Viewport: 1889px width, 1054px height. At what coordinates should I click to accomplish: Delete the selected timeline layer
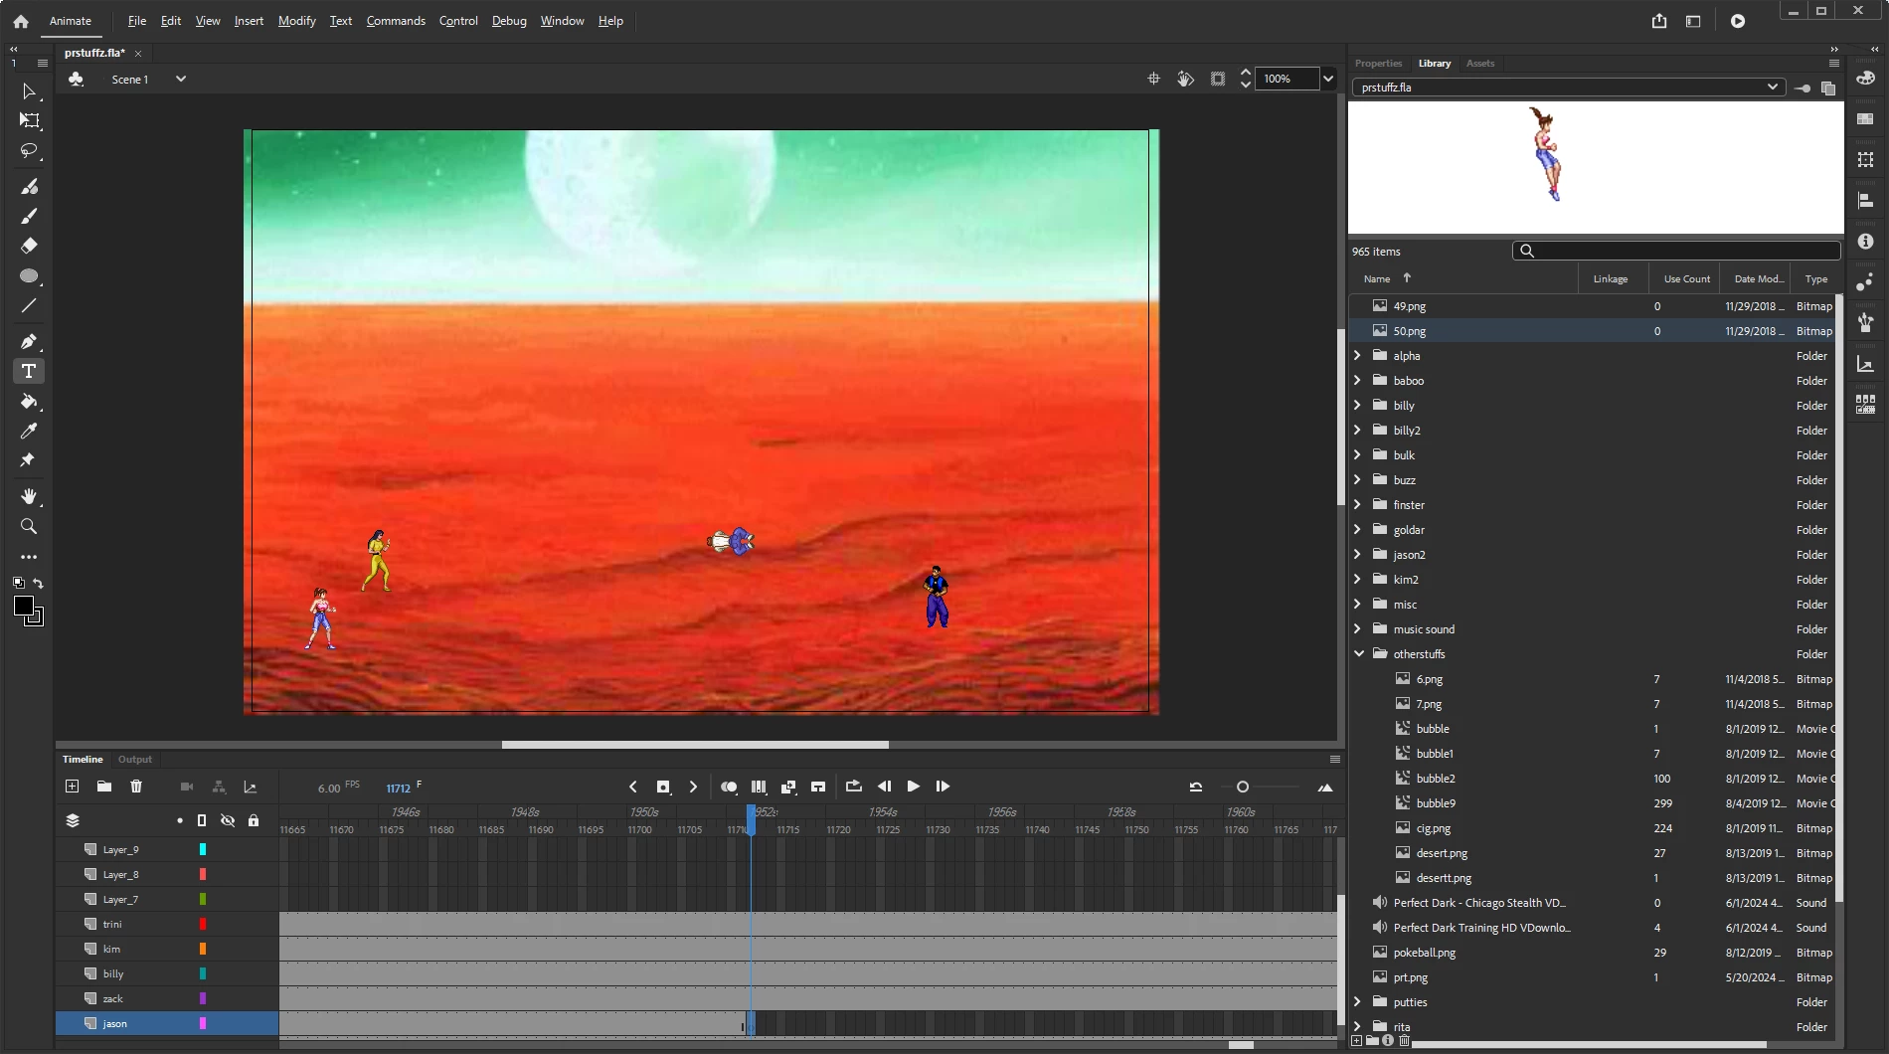pyautogui.click(x=136, y=787)
